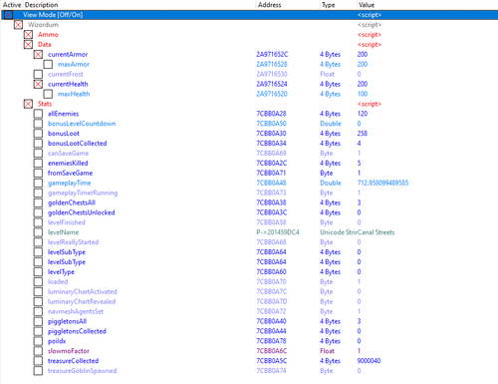Viewport: 498px width, 384px height.
Task: Click the levelName pointer address P->201459DC4
Action: pyautogui.click(x=278, y=232)
